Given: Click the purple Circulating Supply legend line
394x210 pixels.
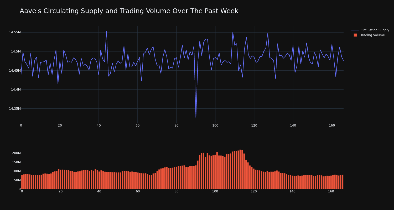Looking at the screenshot, I should click(355, 30).
